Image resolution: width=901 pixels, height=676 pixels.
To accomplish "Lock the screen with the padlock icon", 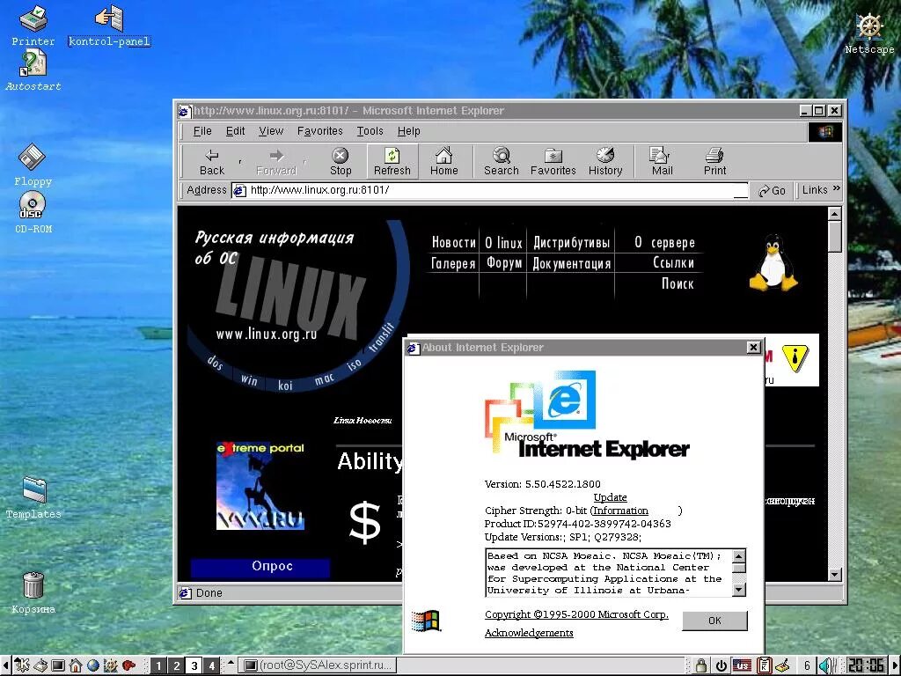I will click(701, 665).
